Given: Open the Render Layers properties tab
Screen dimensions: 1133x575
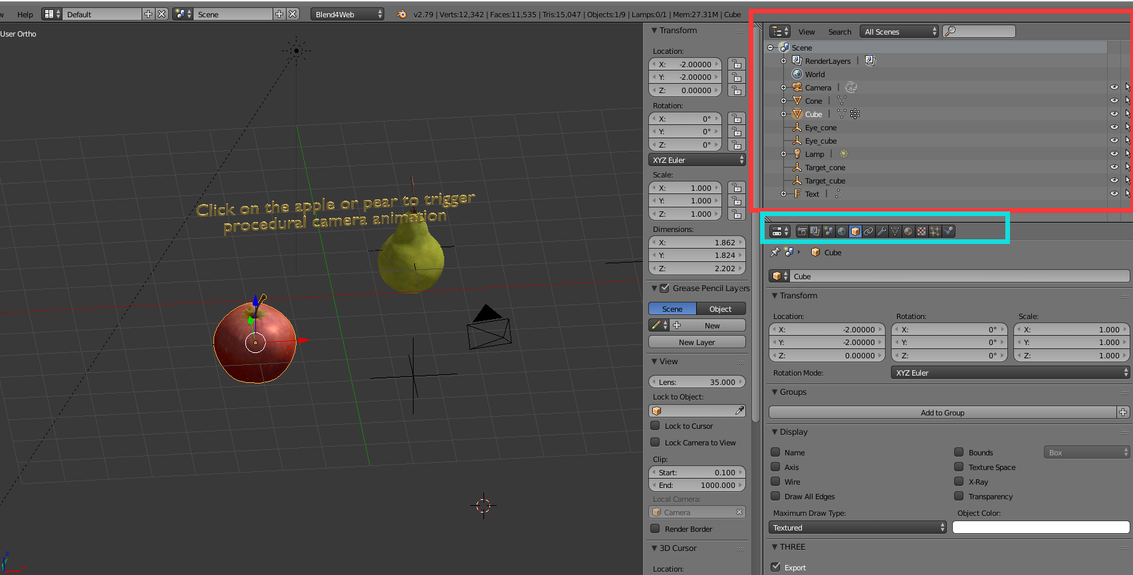Looking at the screenshot, I should click(815, 231).
